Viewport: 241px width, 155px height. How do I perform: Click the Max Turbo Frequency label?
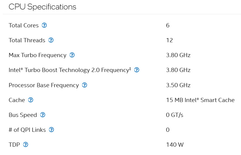[37, 55]
